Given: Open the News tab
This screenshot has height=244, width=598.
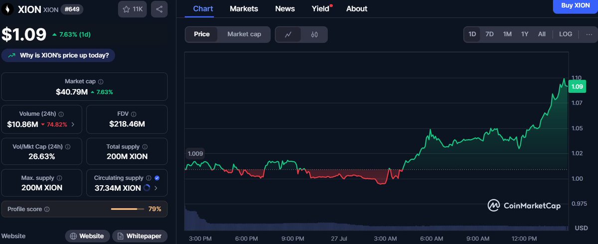Looking at the screenshot, I should click(285, 8).
